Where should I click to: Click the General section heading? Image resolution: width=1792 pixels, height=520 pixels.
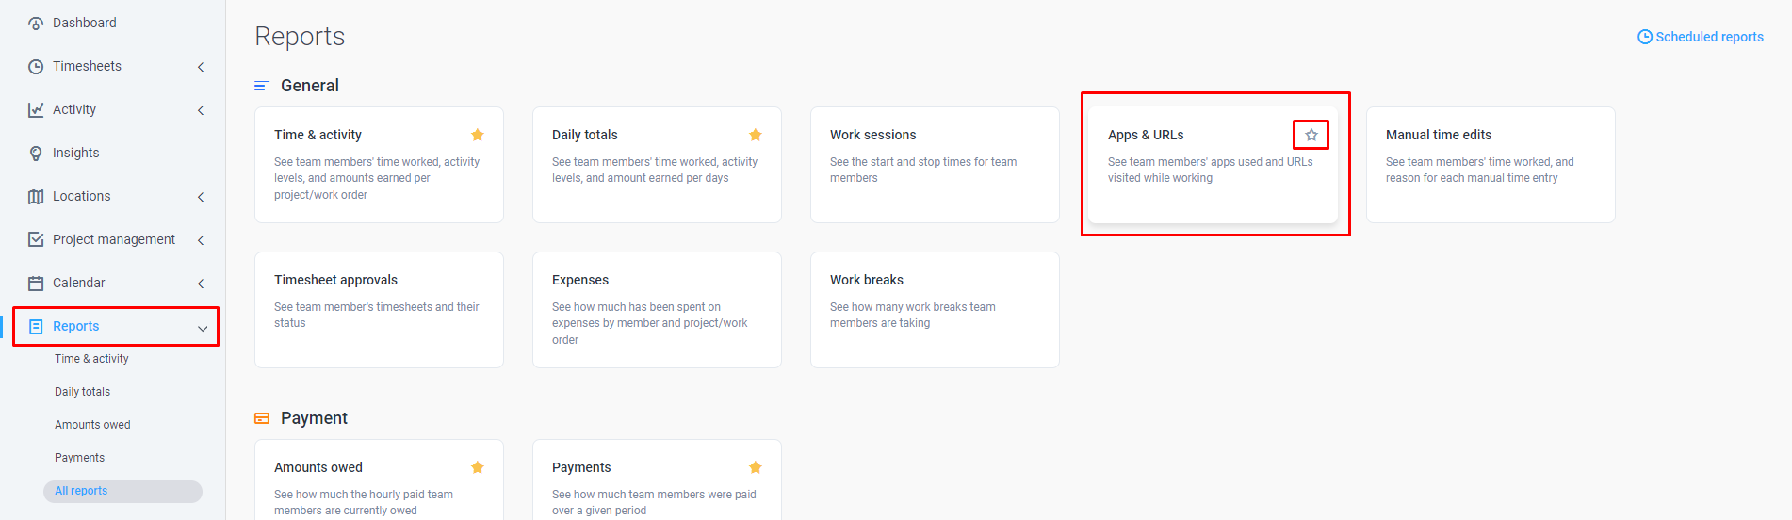310,86
